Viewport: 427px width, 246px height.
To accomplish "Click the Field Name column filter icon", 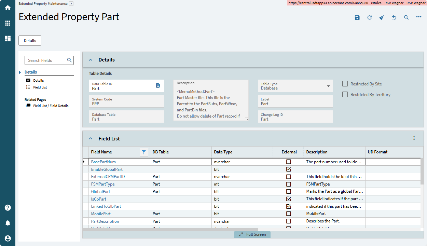I will (144, 152).
